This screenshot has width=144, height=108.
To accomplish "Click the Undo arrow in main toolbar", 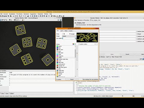I will [19, 16].
